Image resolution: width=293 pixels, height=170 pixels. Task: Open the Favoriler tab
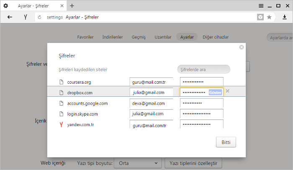point(85,37)
